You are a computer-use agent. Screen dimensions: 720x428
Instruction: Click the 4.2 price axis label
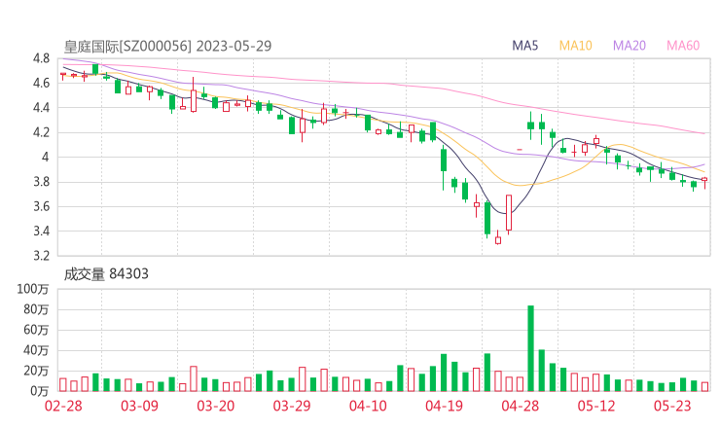tap(41, 132)
